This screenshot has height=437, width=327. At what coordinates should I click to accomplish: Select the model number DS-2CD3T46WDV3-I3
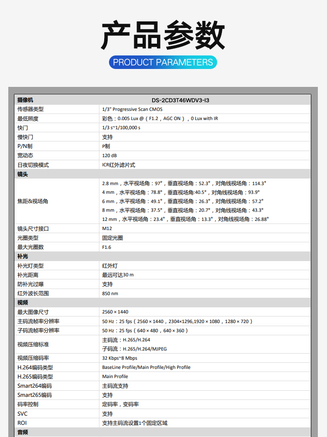181,100
